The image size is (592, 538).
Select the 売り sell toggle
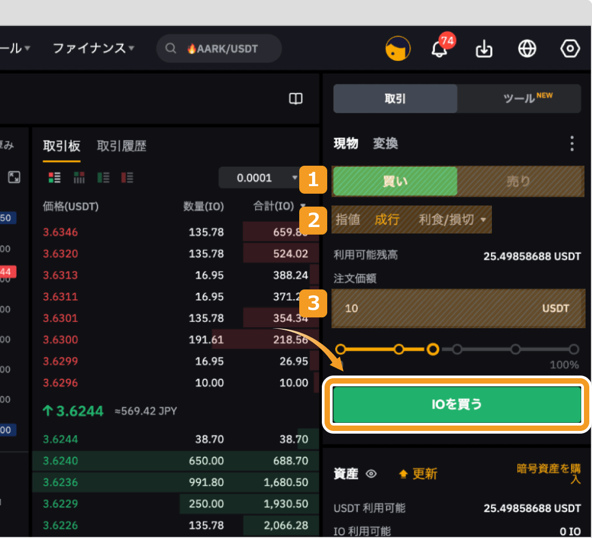pos(519,181)
